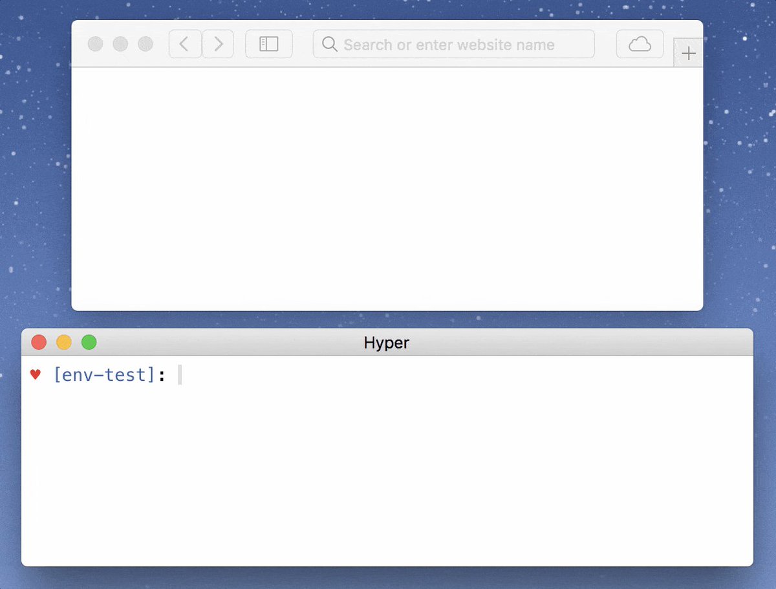Screen dimensions: 776x589
Task: Minimize the Hyper window with the yellow button
Action: tap(64, 342)
